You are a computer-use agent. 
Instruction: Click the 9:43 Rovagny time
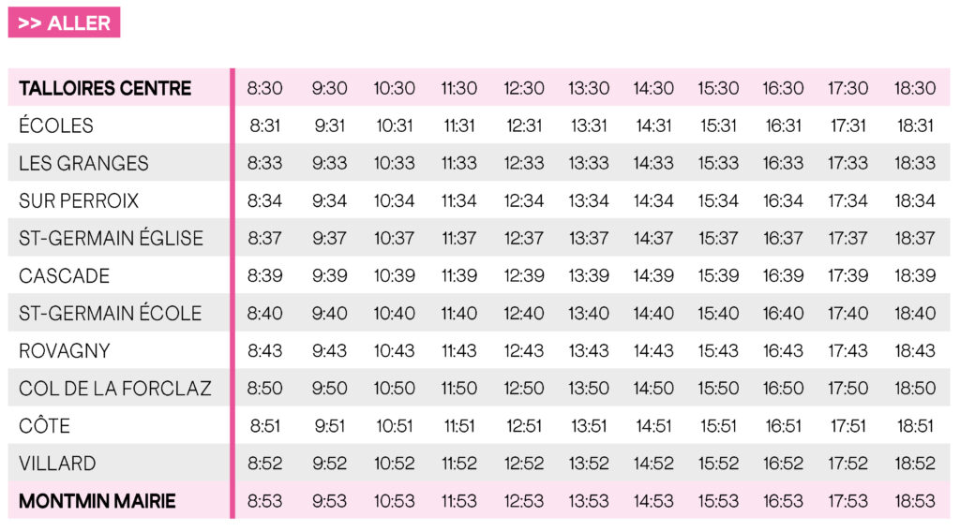click(329, 351)
